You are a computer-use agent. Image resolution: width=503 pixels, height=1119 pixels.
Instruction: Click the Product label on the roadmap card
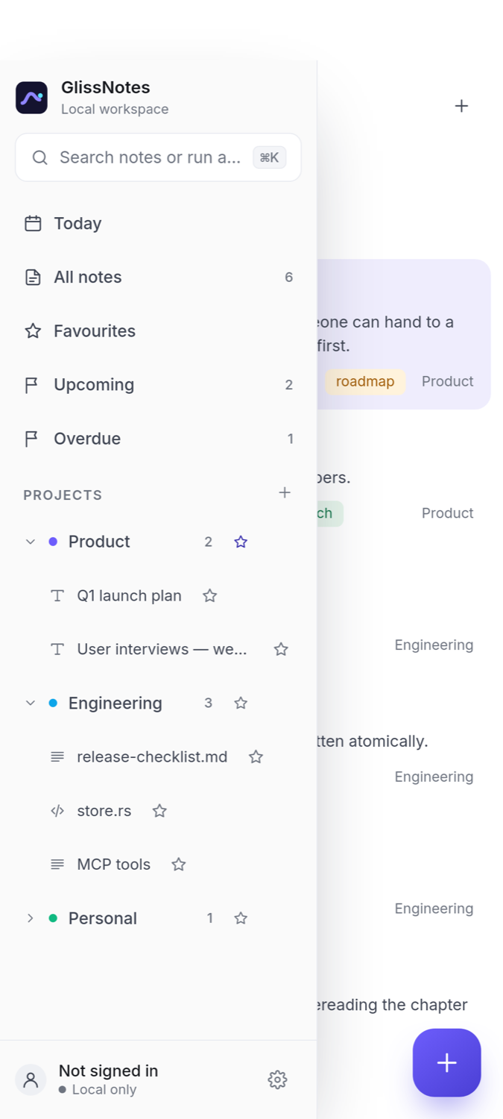pos(447,381)
